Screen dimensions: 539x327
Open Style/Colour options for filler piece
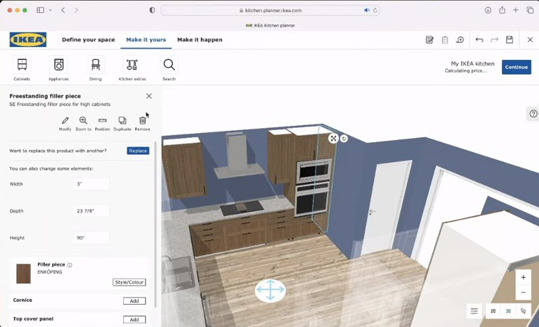click(x=129, y=283)
